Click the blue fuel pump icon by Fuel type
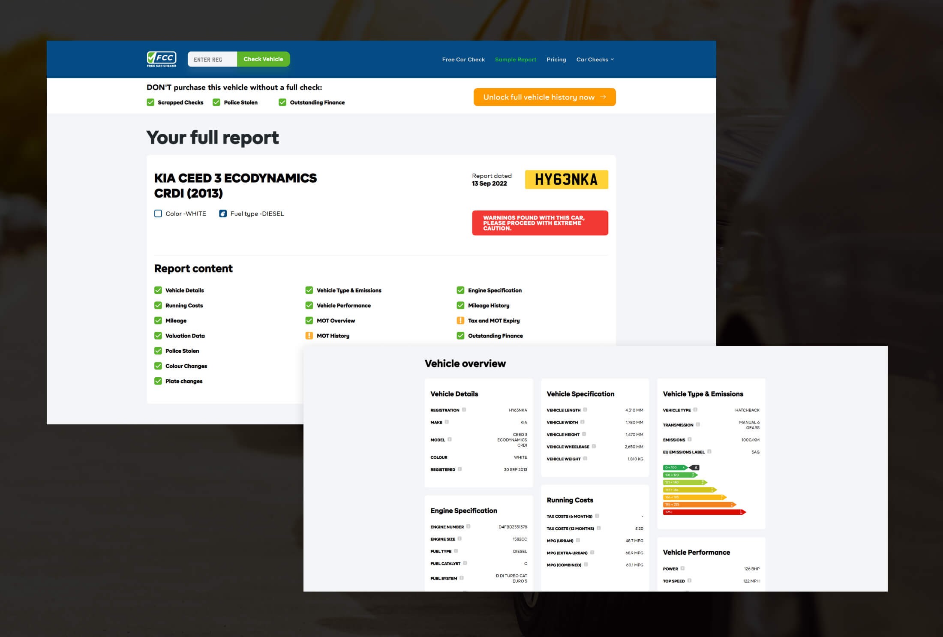The width and height of the screenshot is (943, 637). pyautogui.click(x=223, y=213)
